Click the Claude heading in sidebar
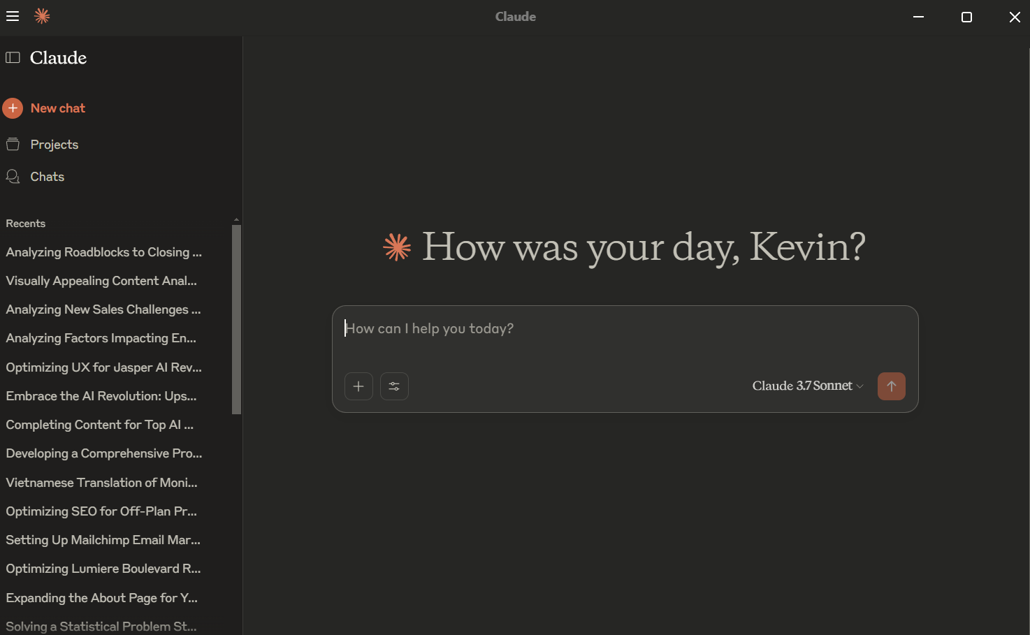Image resolution: width=1030 pixels, height=635 pixels. 59,57
